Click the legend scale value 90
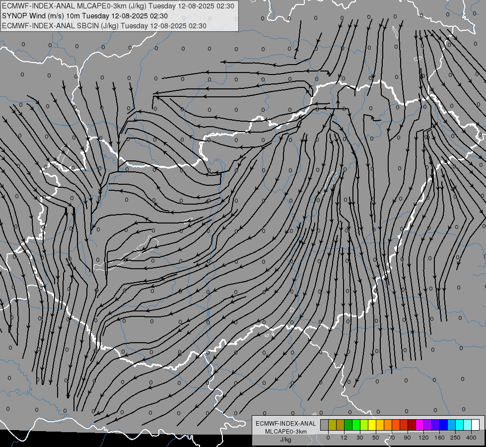Screen dimensions: 486x447 point(407,438)
